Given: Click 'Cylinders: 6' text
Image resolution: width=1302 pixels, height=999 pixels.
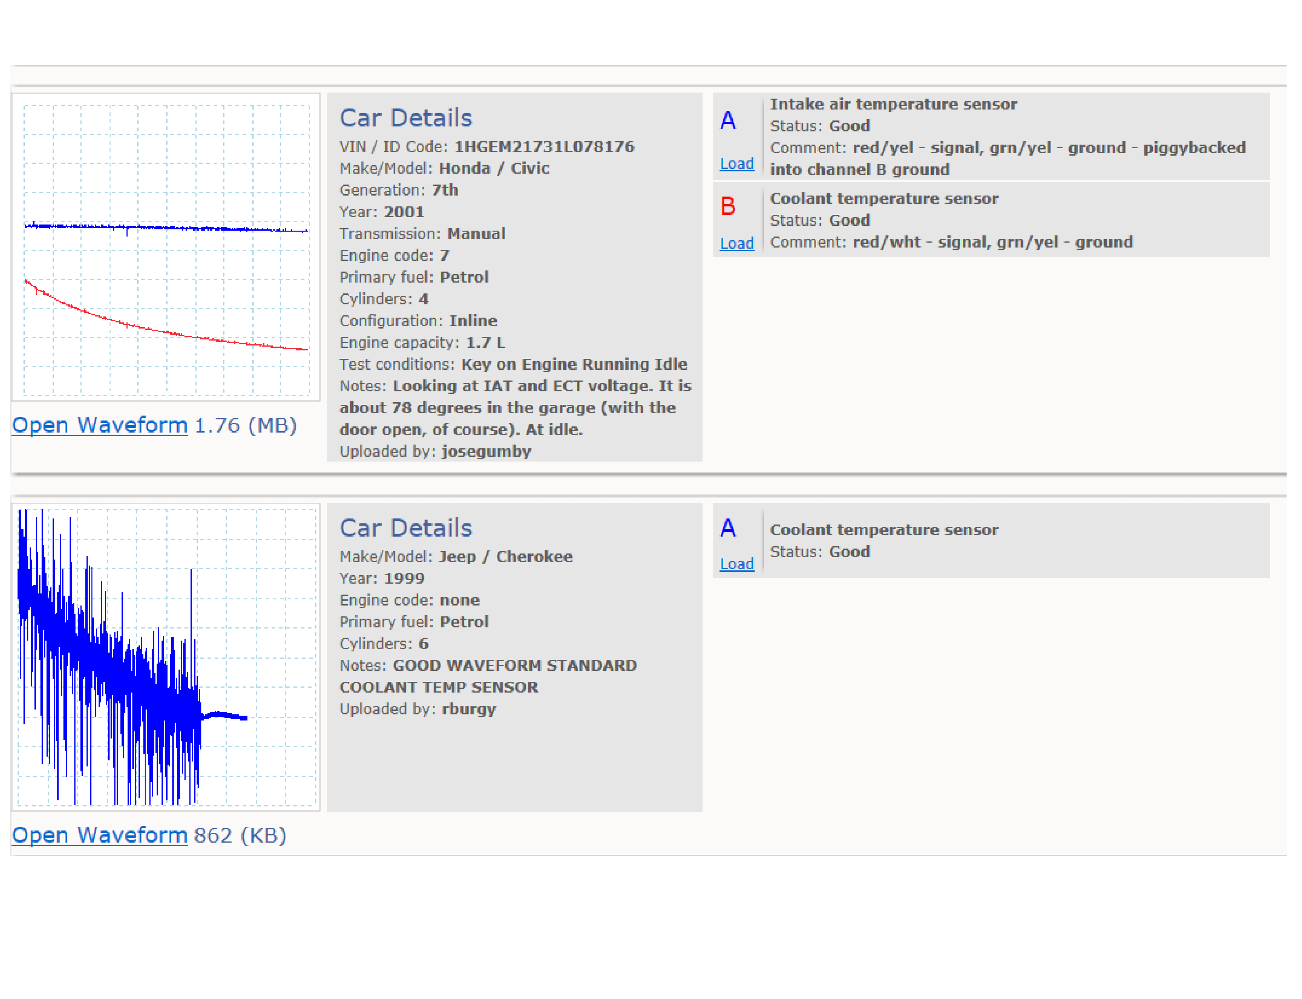Looking at the screenshot, I should click(384, 643).
